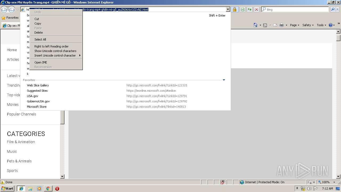Click the Print icon

tap(282, 25)
